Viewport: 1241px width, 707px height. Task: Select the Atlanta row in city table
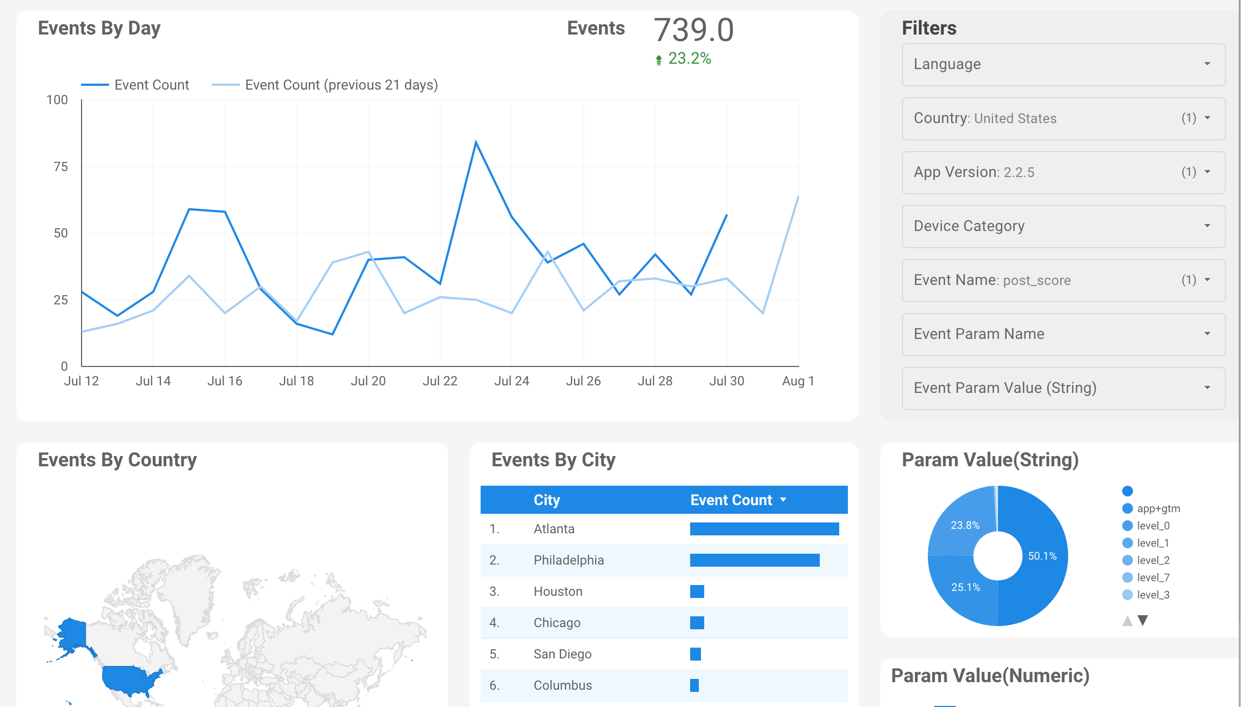pos(554,529)
